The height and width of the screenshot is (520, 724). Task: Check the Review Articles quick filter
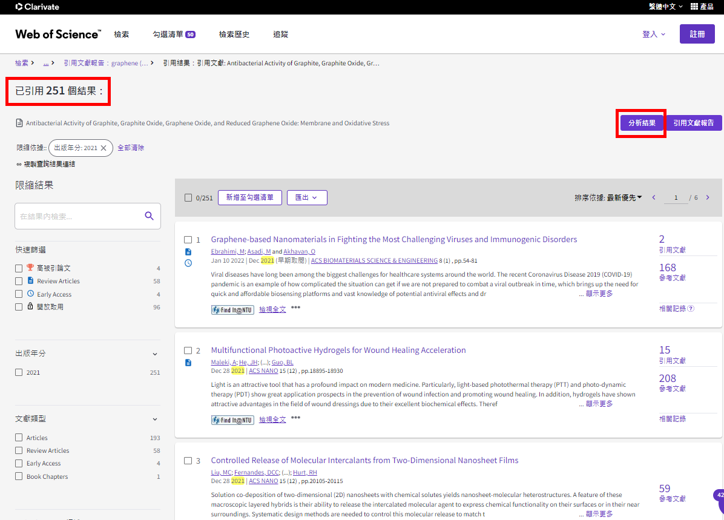(19, 281)
